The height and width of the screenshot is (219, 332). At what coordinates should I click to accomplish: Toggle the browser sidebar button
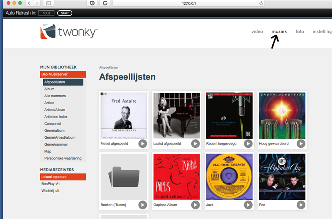coord(49,3)
